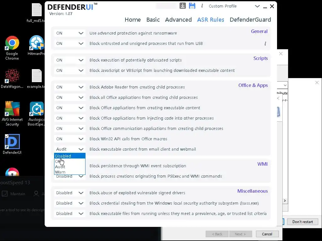The height and width of the screenshot is (241, 322).
Task: Open Audit dropdown for email client rule
Action: tap(69, 149)
